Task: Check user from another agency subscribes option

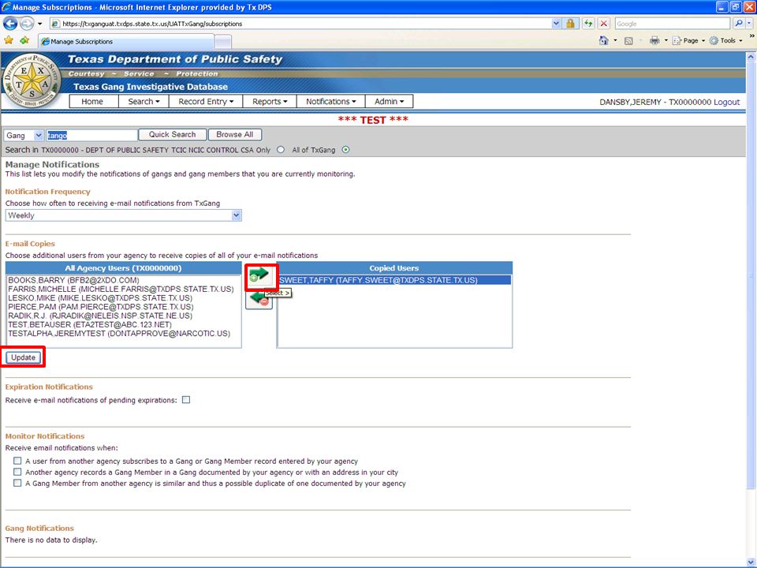Action: point(17,461)
